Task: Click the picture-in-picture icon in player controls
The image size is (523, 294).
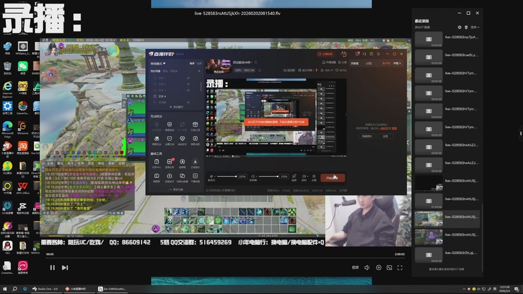Action: 389,267
